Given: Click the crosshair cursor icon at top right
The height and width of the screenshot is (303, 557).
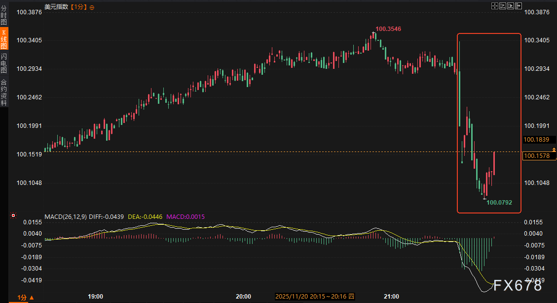Looking at the screenshot, I should [x=495, y=6].
